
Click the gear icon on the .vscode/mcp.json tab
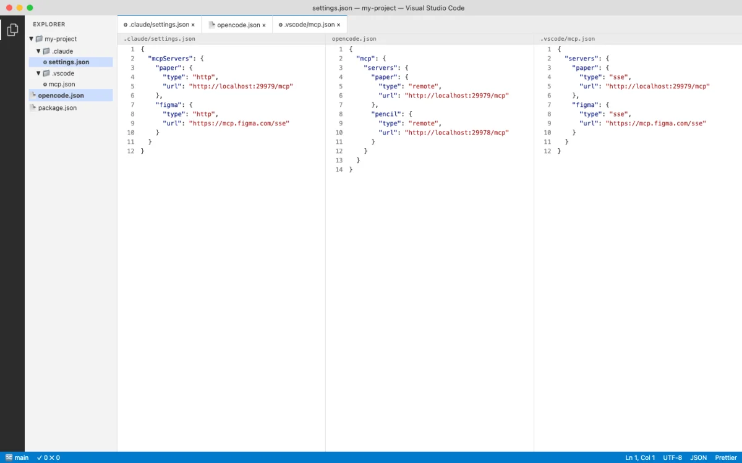(x=280, y=25)
